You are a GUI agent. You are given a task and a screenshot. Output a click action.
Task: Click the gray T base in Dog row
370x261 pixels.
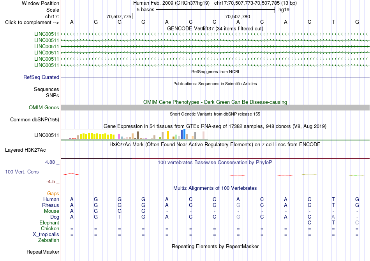click(x=120, y=217)
